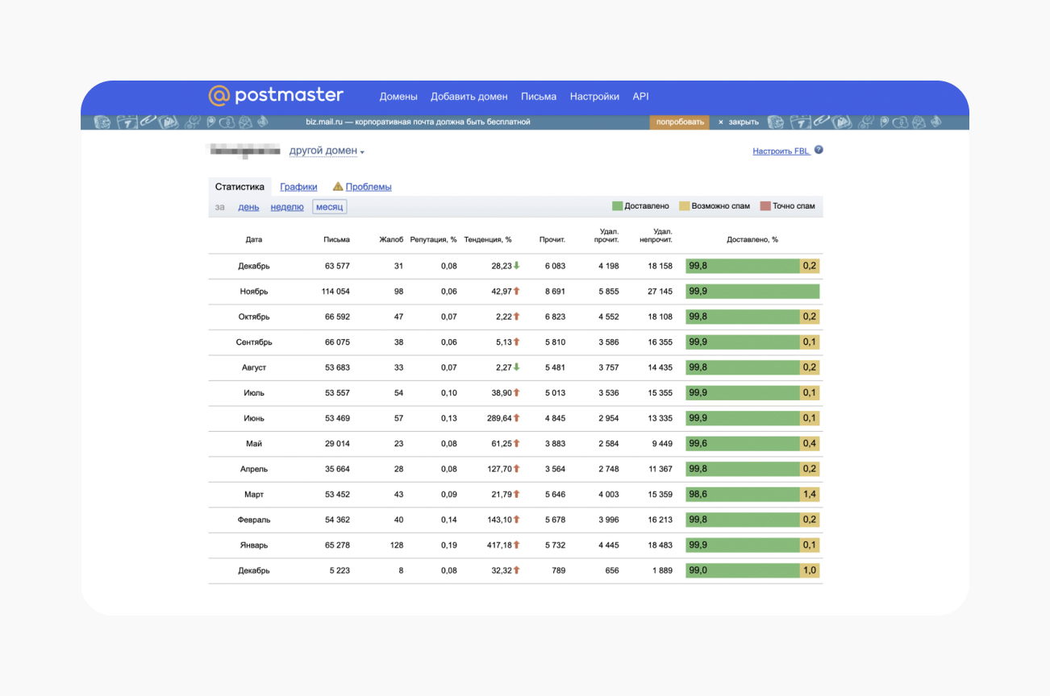Switch to the Статистика tab
This screenshot has width=1050, height=696.
click(240, 187)
